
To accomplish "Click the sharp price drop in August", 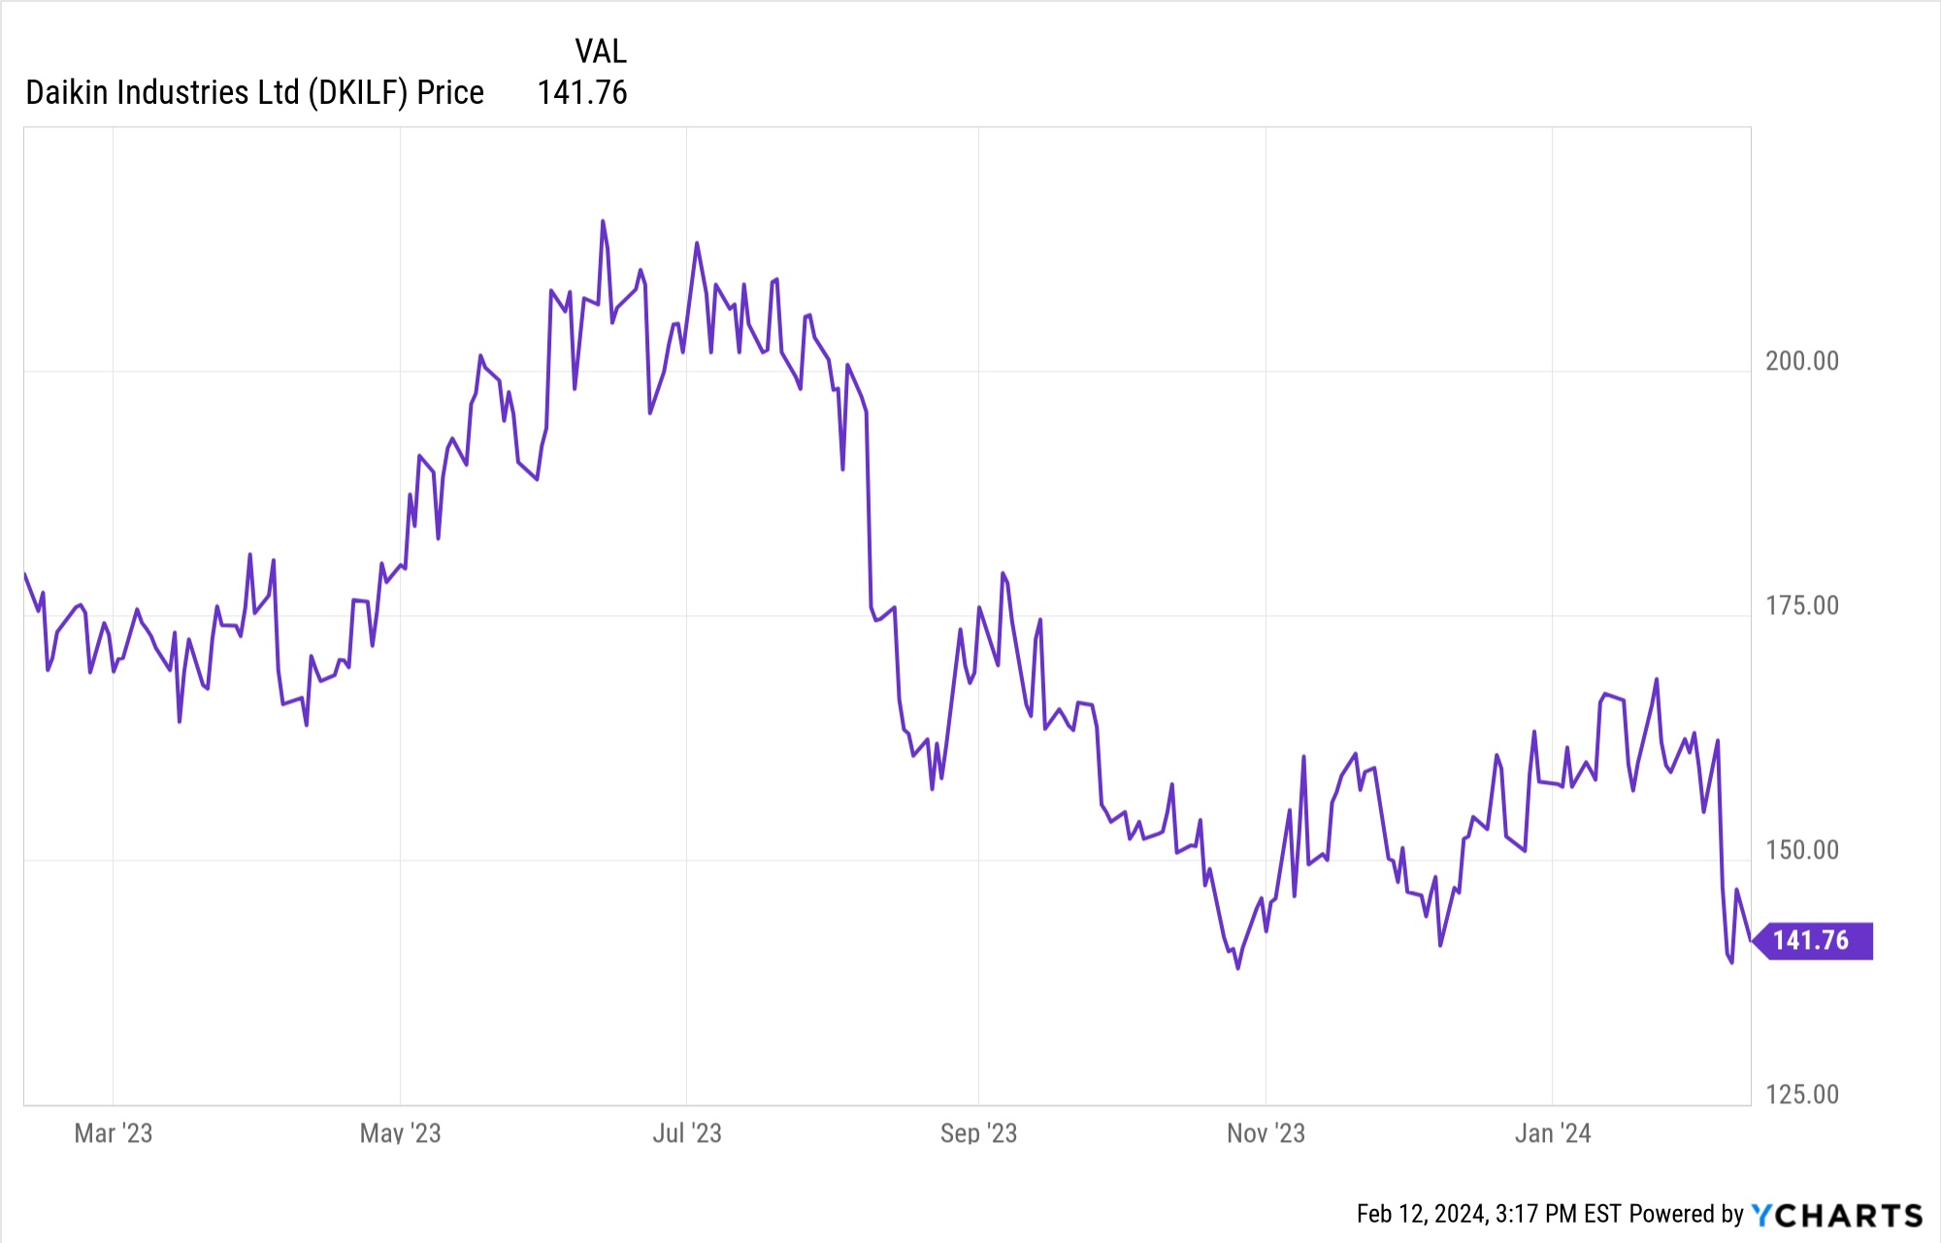I will pyautogui.click(x=869, y=514).
